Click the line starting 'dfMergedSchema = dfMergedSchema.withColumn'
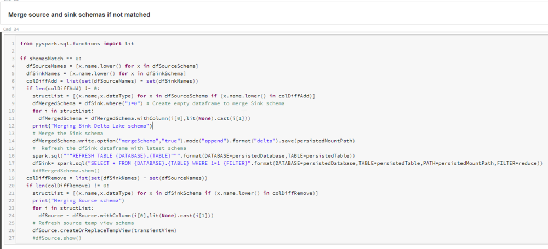Image resolution: width=548 pixels, height=249 pixels. click(144, 118)
